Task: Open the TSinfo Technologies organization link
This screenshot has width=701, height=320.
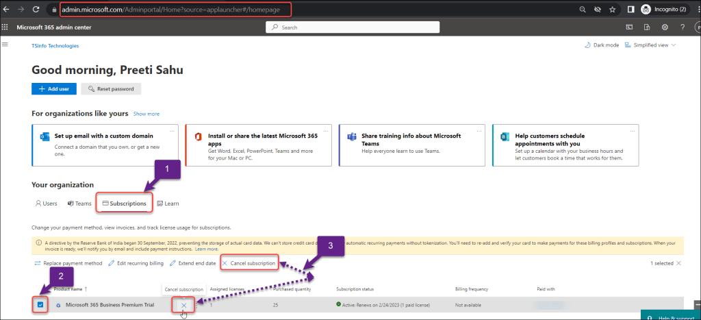Action: click(x=55, y=46)
